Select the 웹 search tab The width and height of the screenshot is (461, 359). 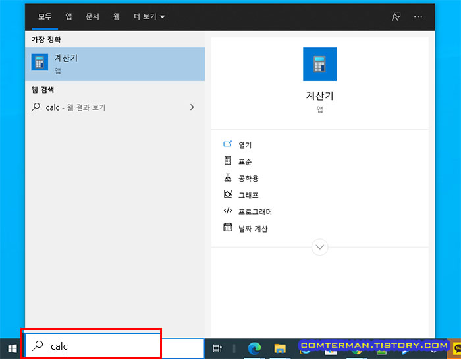click(x=117, y=16)
